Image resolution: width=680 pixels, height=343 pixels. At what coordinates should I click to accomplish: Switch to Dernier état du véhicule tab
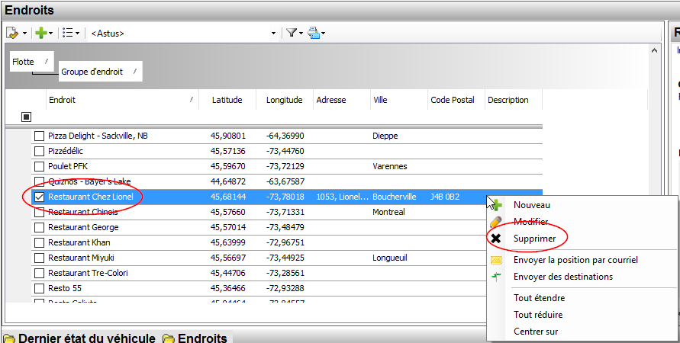pos(86,338)
